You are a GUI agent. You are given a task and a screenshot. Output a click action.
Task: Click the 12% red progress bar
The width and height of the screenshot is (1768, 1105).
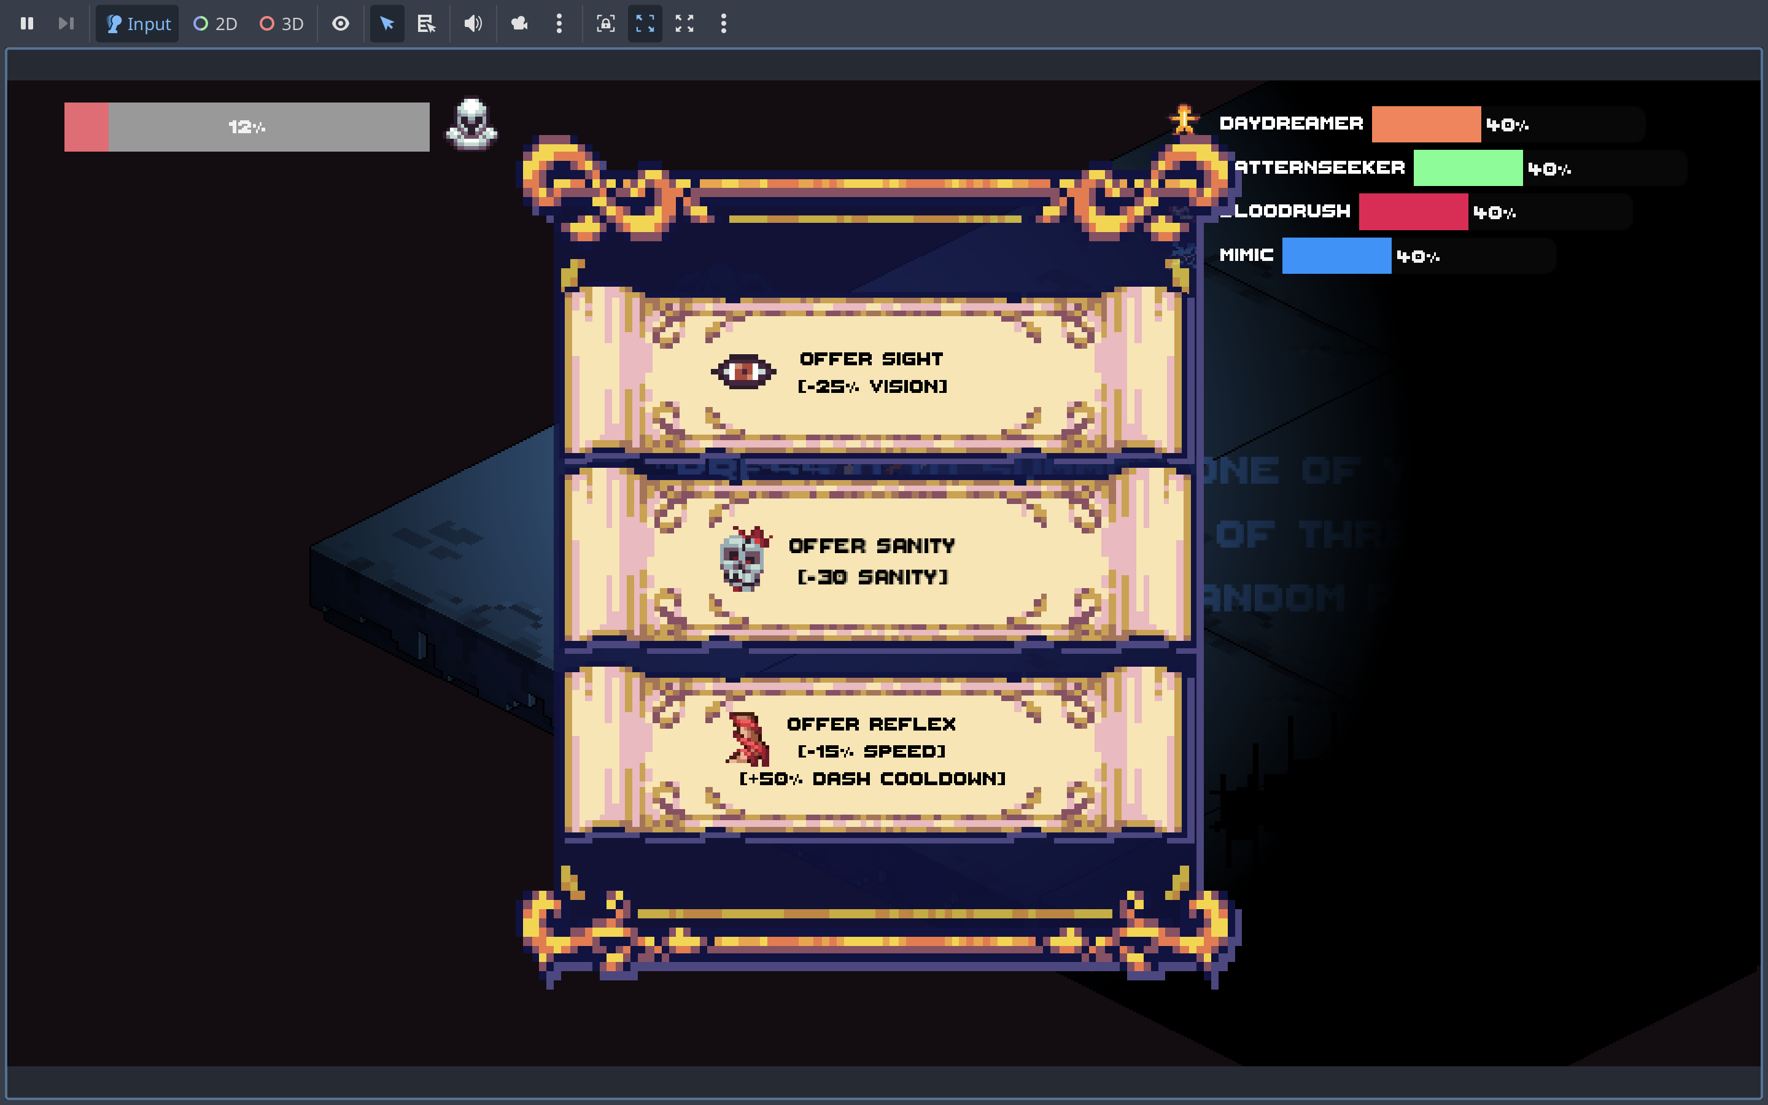247,127
